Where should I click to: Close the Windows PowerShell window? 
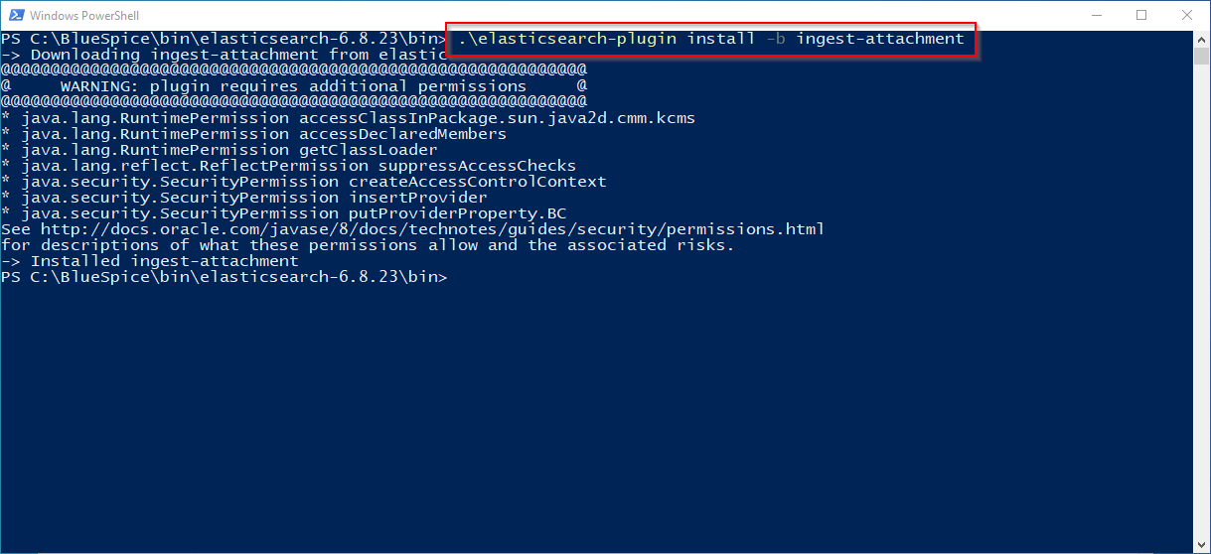[x=1187, y=15]
